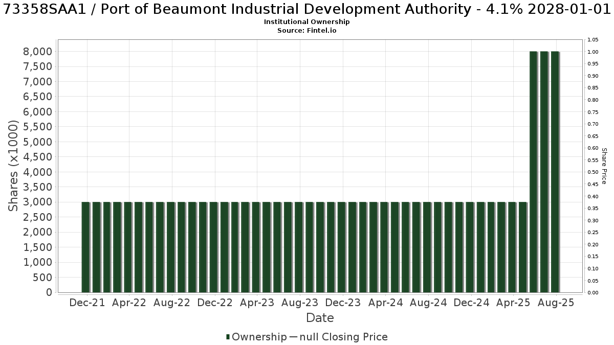
Task: Click the ownership bar above Apr-23
Action: [256, 247]
